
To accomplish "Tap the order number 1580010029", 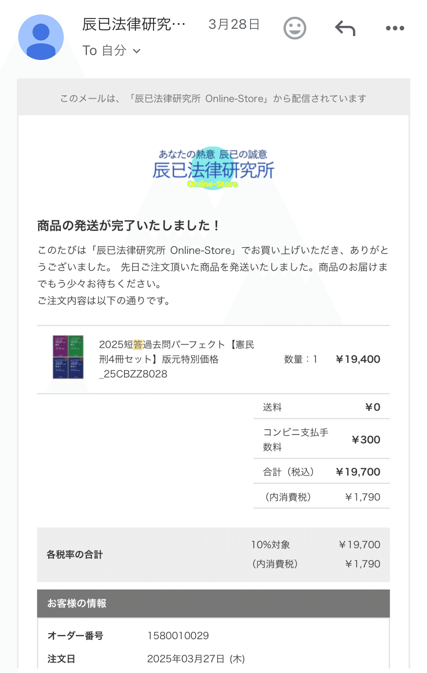I will pyautogui.click(x=178, y=635).
